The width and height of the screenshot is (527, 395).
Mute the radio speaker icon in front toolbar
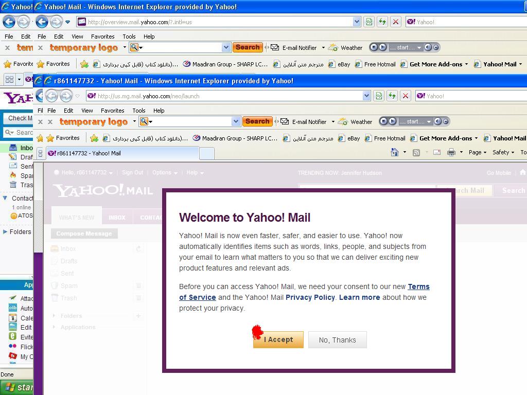(437, 121)
